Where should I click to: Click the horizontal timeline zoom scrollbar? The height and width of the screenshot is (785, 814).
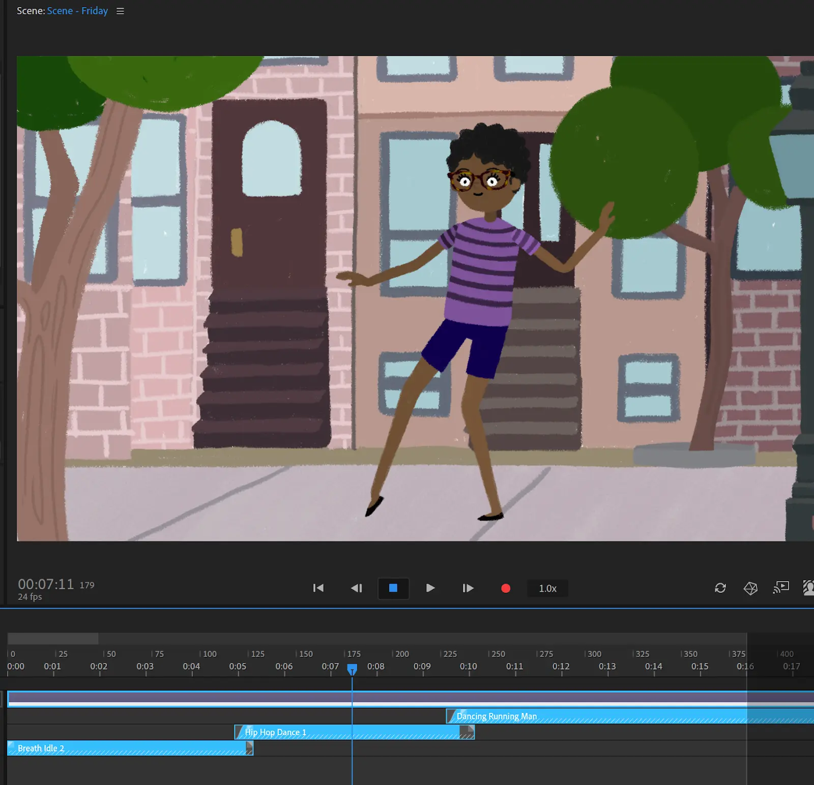(x=52, y=639)
